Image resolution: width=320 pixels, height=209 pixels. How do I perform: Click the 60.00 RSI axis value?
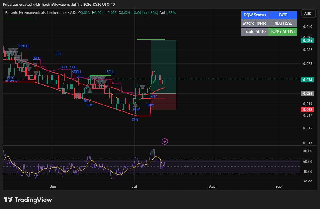point(308,162)
